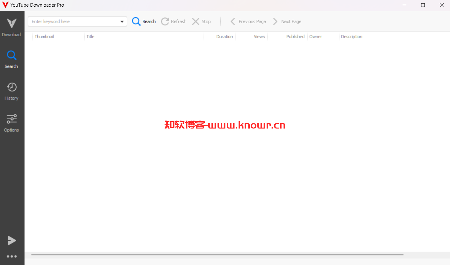The image size is (450, 265).
Task: Open the Download section in sidebar
Action: (11, 27)
